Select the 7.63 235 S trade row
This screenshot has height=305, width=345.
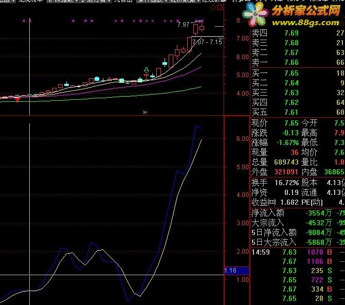(x=298, y=271)
